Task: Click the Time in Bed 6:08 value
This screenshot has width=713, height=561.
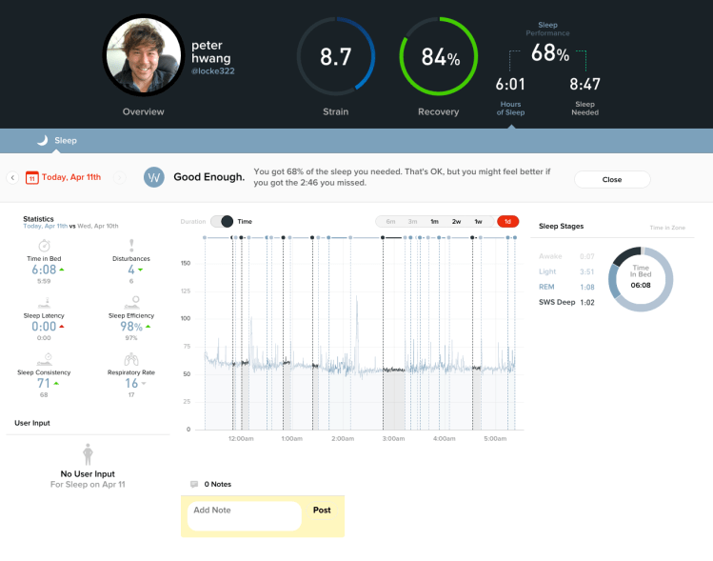Action: point(44,270)
